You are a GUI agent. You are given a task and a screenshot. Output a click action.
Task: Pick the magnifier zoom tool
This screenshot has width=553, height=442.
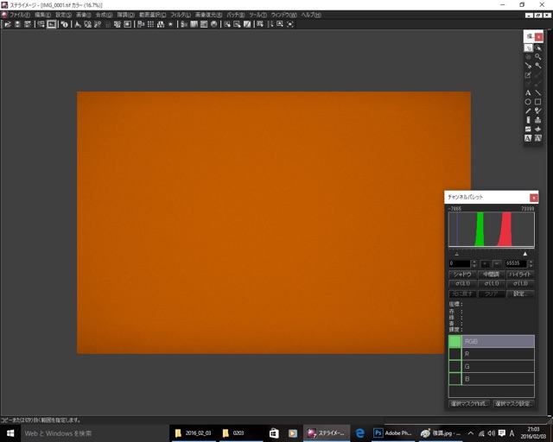(x=537, y=56)
